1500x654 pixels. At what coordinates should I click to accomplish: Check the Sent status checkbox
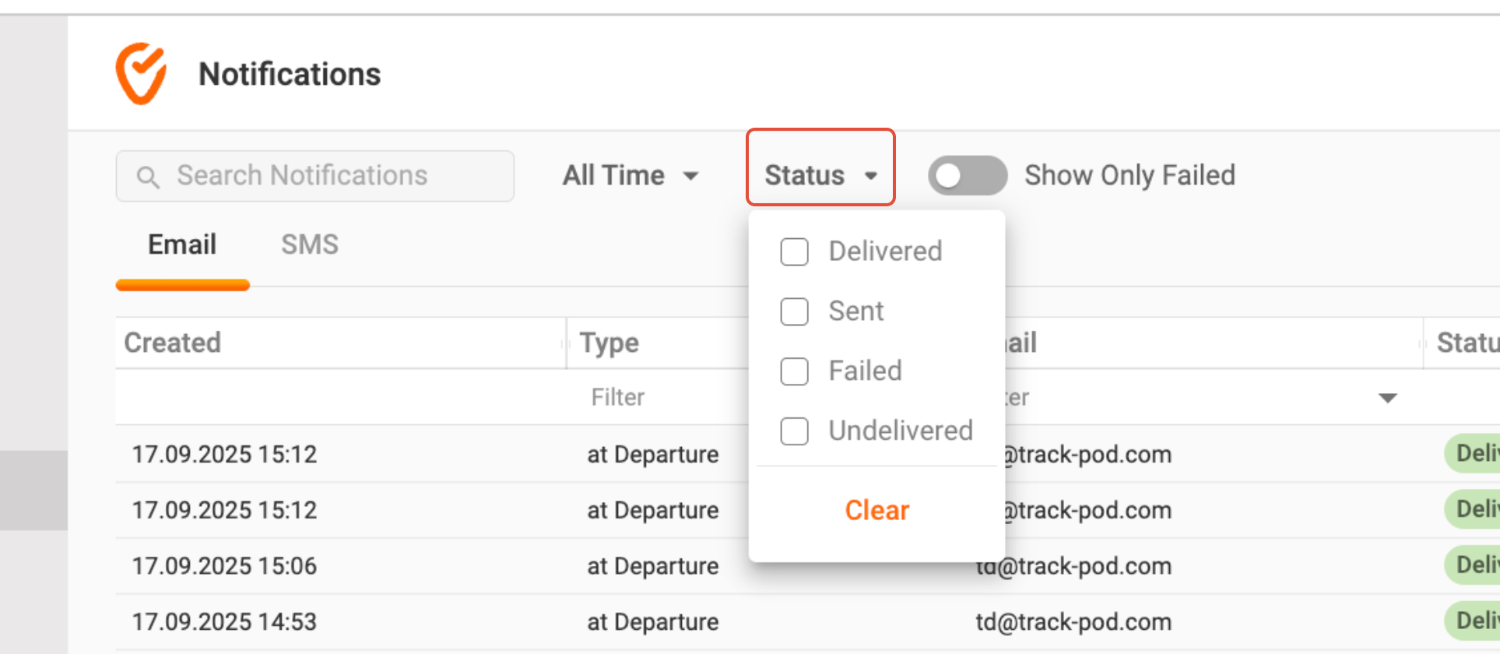(x=794, y=311)
